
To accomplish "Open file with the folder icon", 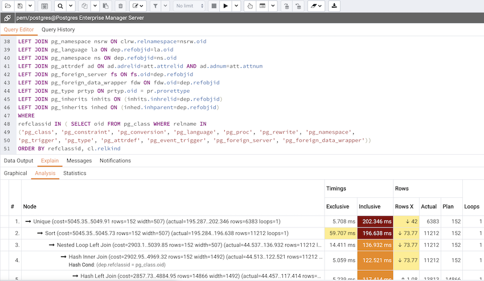I will coord(8,6).
